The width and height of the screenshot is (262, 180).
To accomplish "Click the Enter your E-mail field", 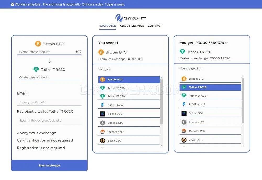I will tap(49, 102).
